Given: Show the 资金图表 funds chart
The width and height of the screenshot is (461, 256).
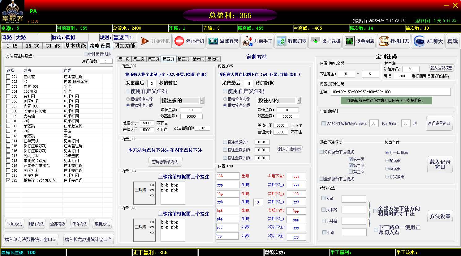Looking at the screenshot, I should tap(349, 41).
